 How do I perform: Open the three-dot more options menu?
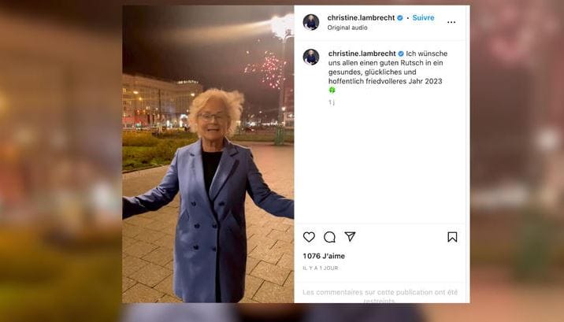pos(451,22)
